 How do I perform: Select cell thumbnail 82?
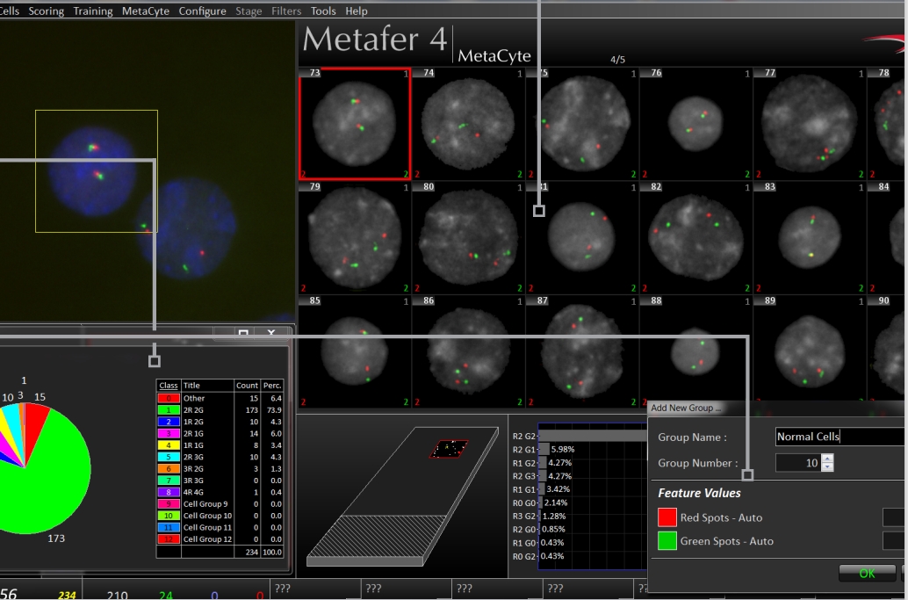pos(695,237)
